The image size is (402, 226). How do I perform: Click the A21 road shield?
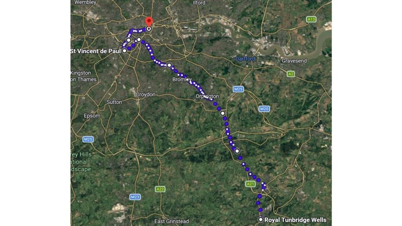pyautogui.click(x=250, y=184)
